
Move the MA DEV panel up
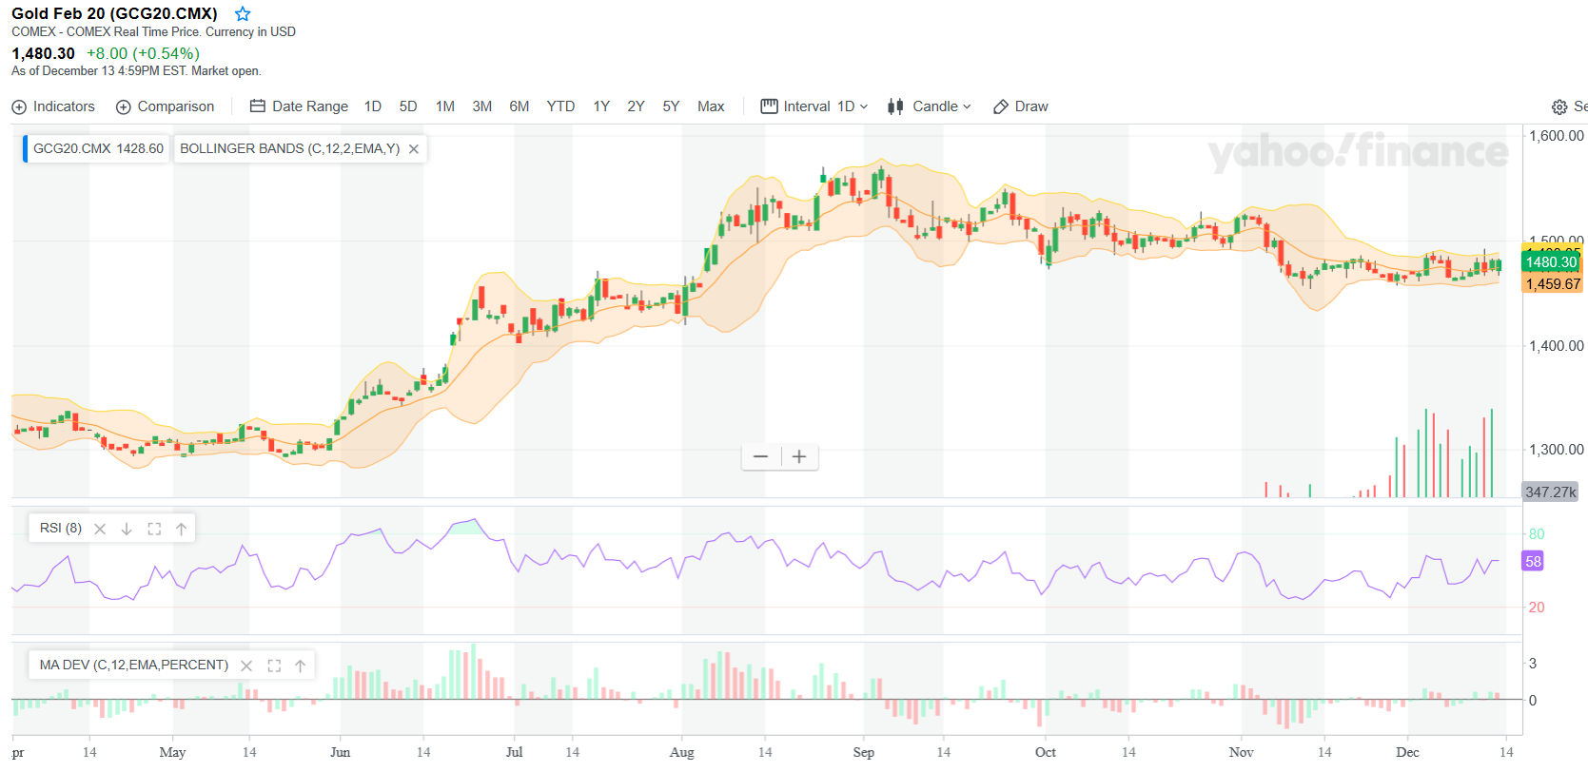pos(300,666)
